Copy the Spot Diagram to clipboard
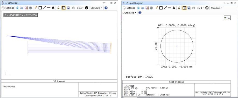 (143, 8)
